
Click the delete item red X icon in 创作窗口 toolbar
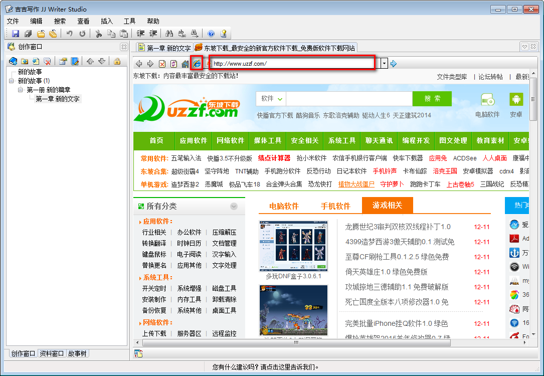pos(47,61)
